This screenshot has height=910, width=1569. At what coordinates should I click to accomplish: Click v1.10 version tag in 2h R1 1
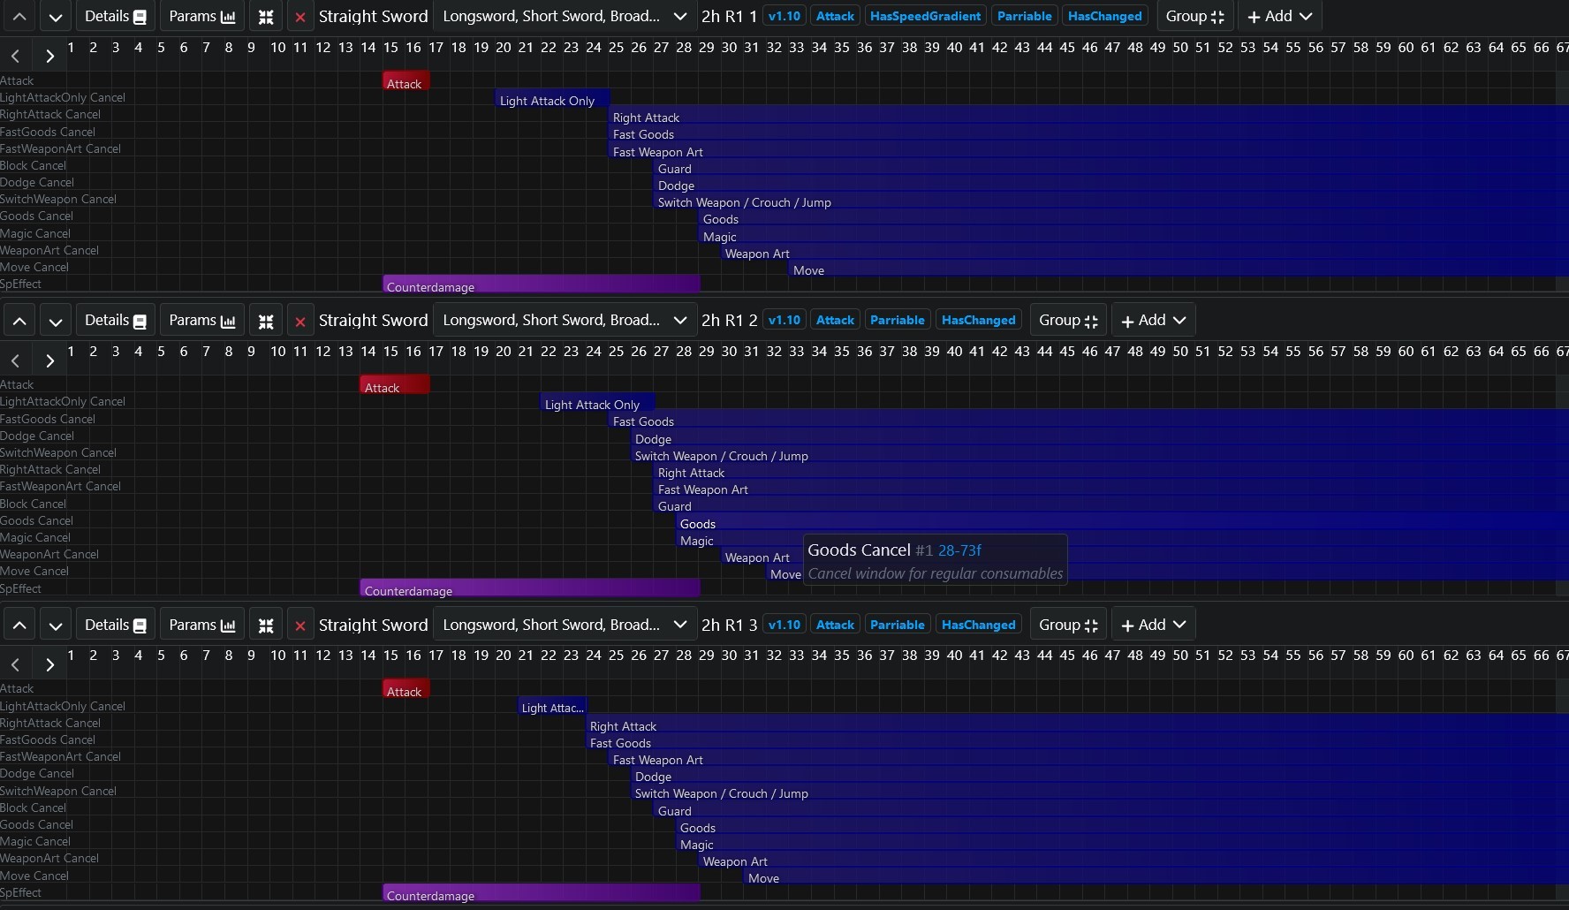pos(784,17)
